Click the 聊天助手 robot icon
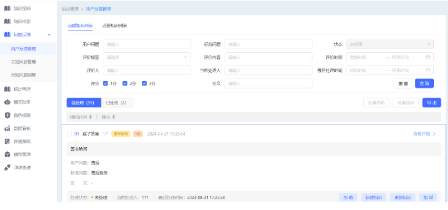This screenshot has height=210, width=448. (x=7, y=102)
